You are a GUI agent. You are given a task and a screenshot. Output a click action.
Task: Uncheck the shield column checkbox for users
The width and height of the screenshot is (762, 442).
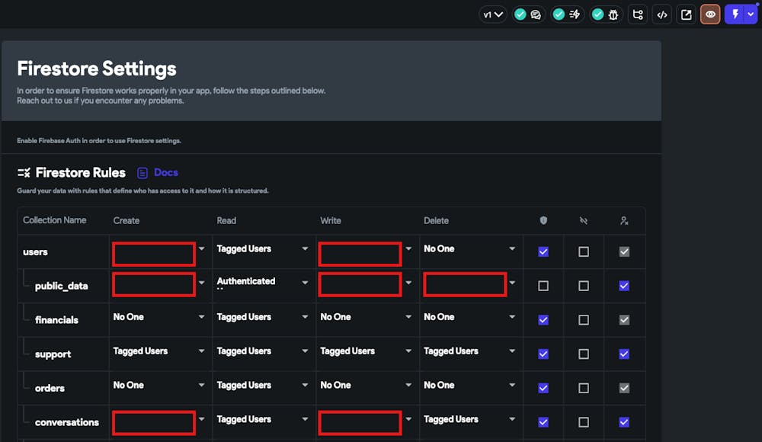point(543,252)
